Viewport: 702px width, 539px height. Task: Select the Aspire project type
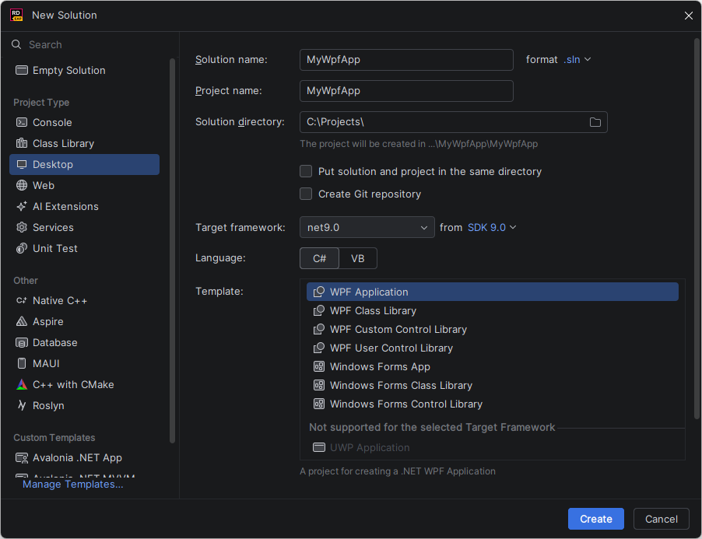[x=47, y=321]
